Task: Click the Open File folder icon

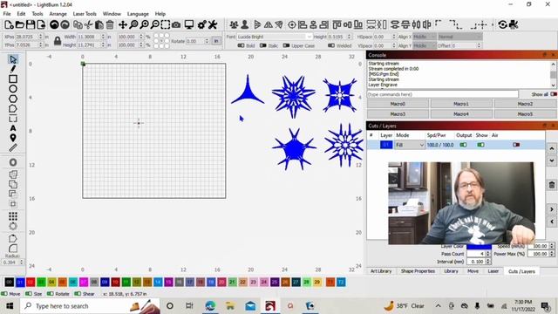Action: 20,24
